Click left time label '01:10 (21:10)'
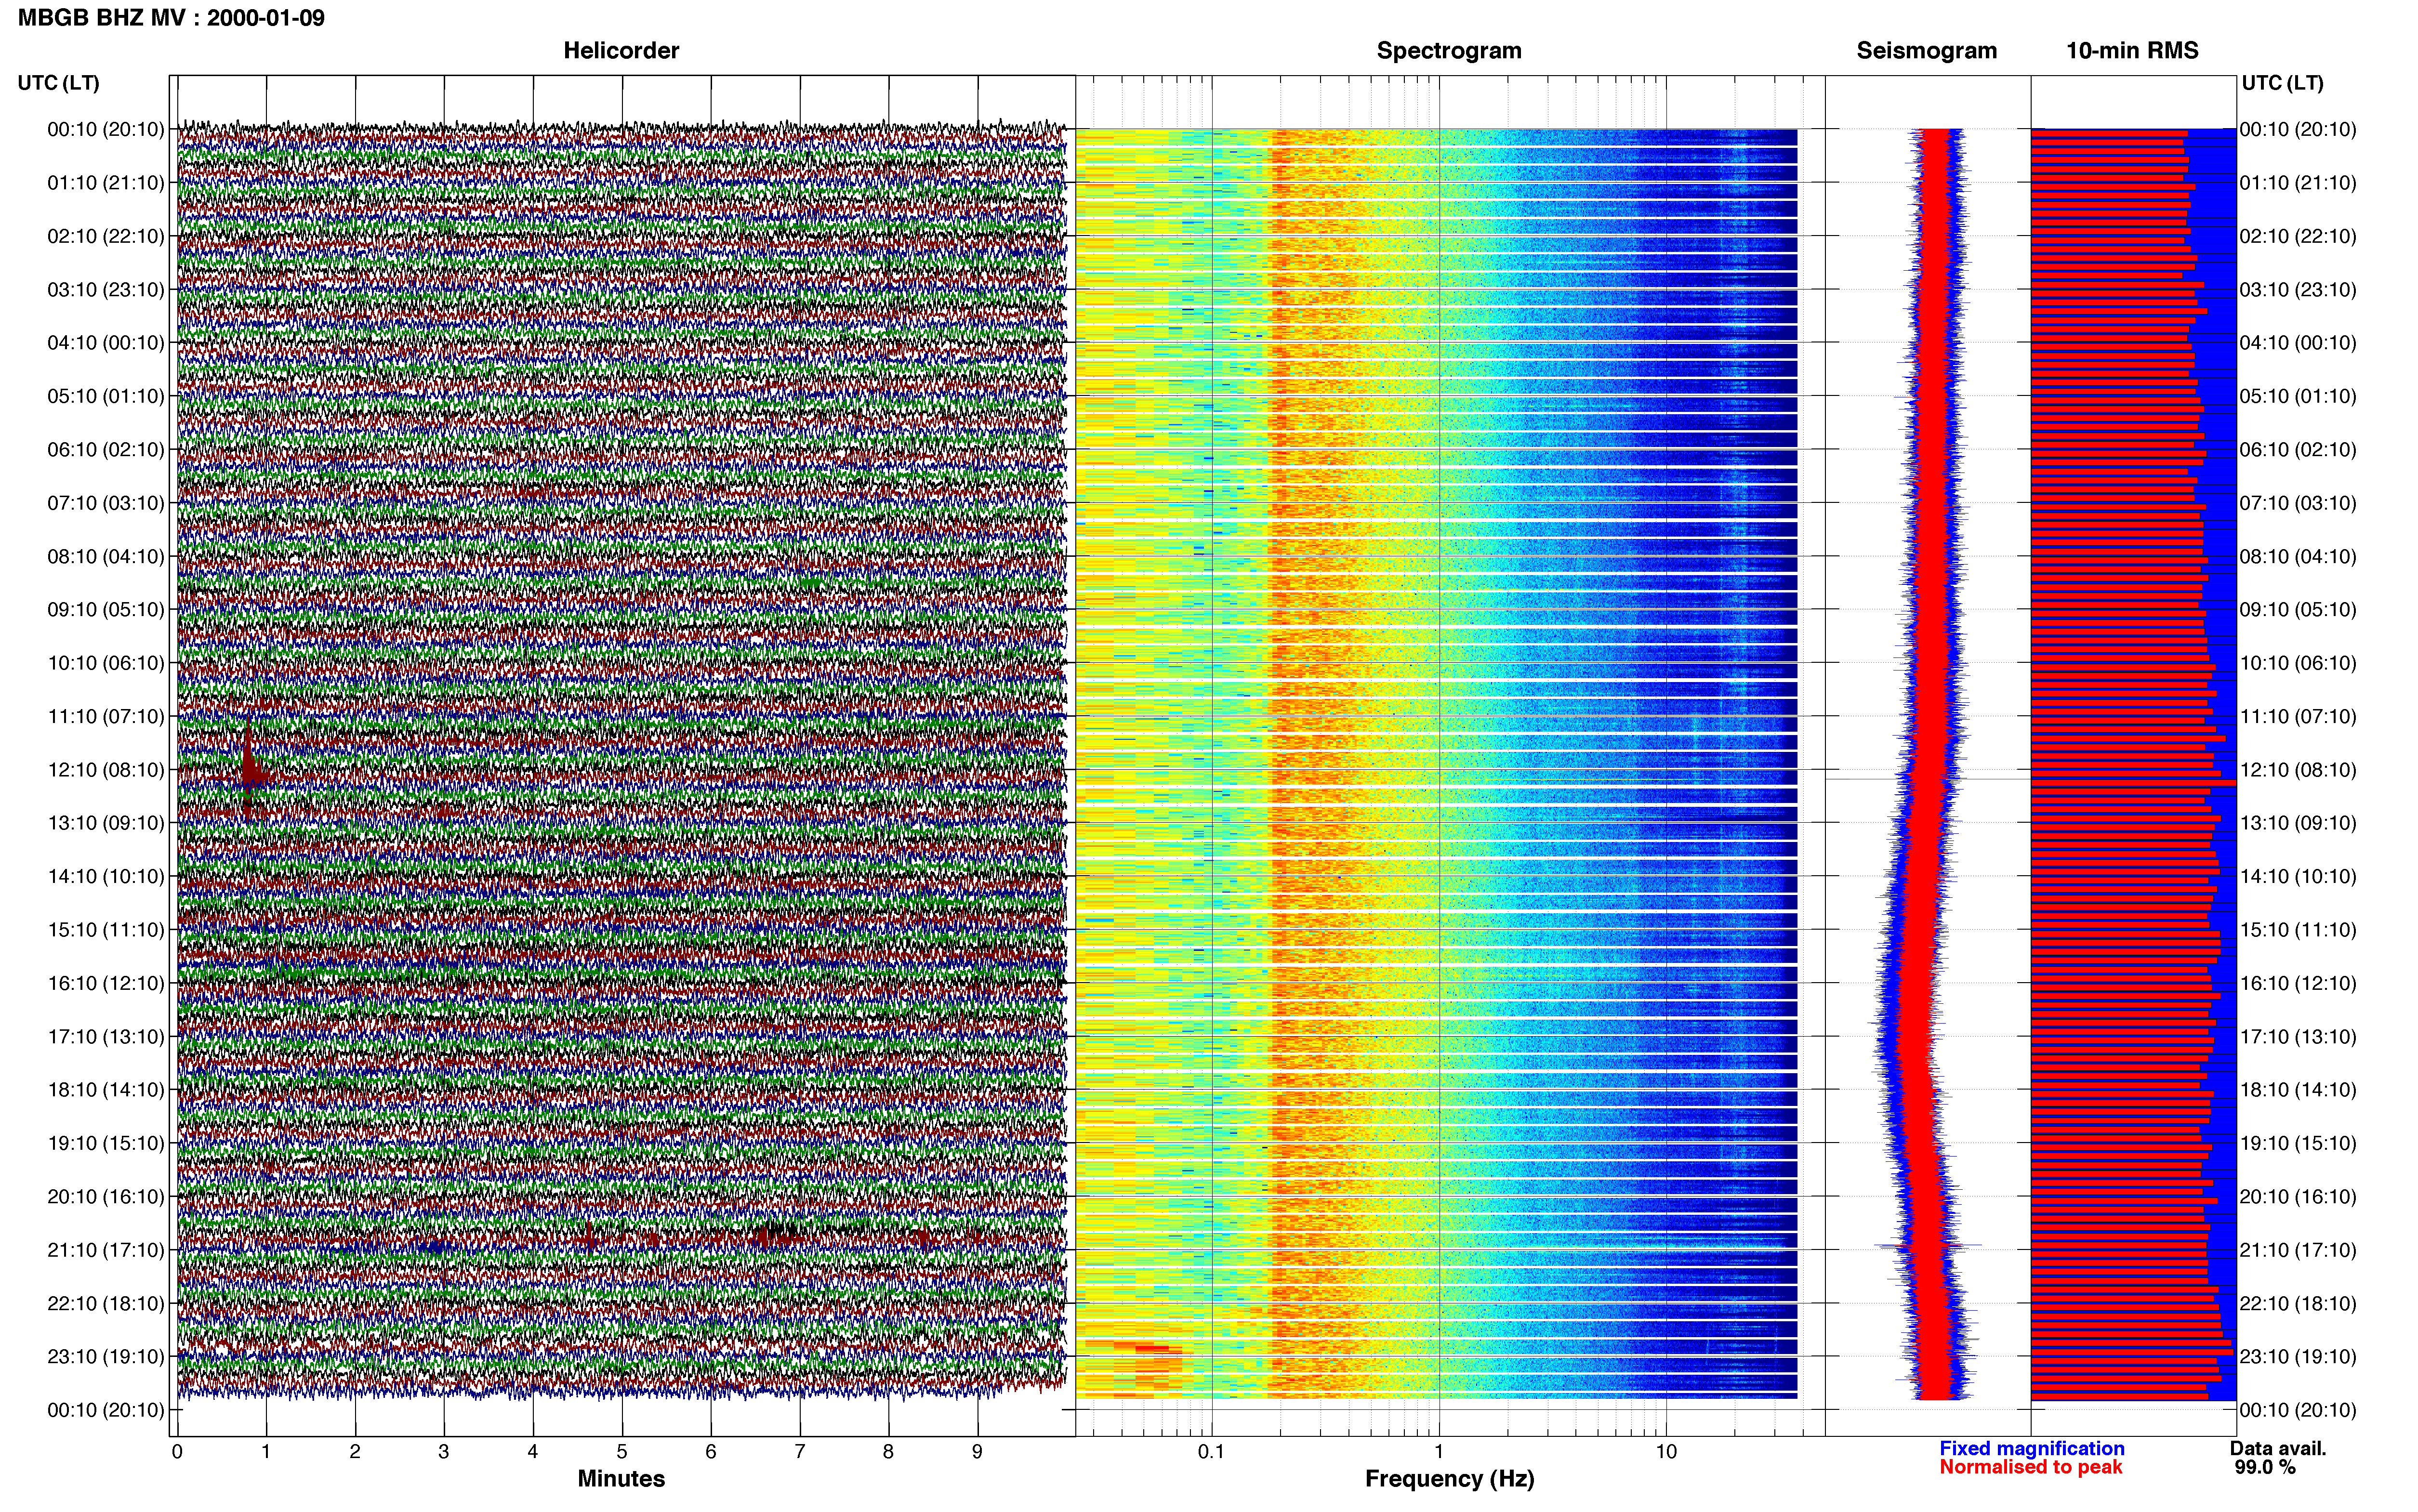 click(106, 183)
